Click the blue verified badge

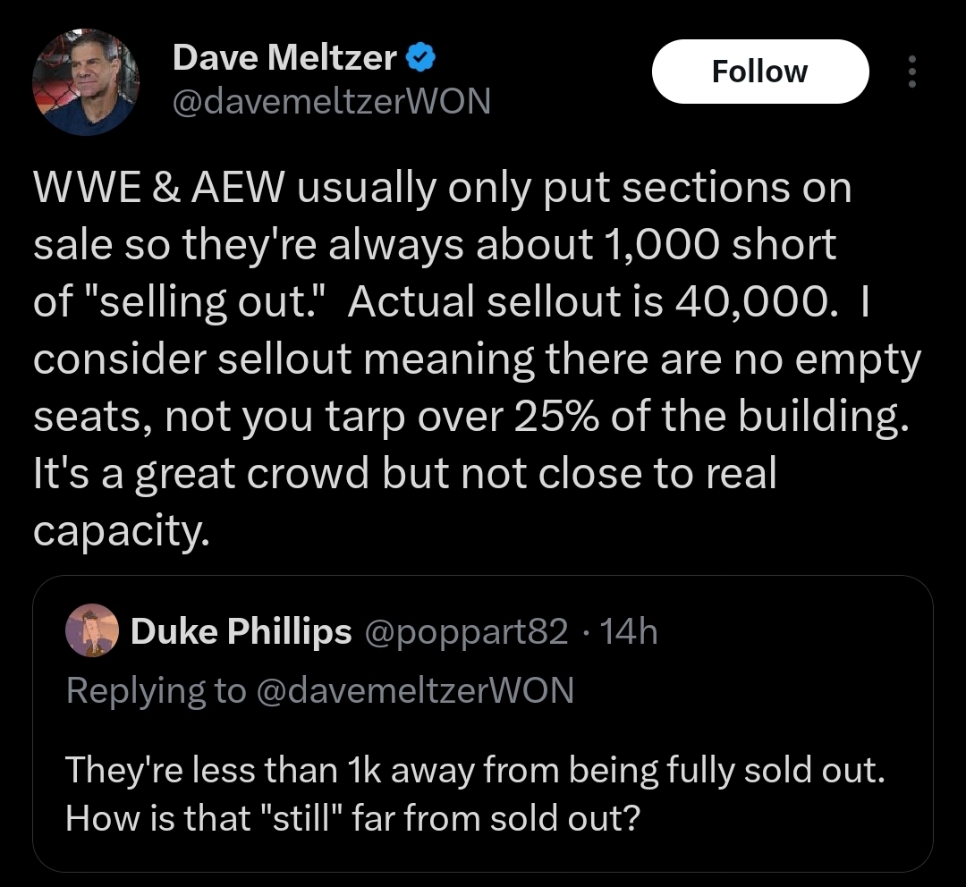pyautogui.click(x=420, y=58)
